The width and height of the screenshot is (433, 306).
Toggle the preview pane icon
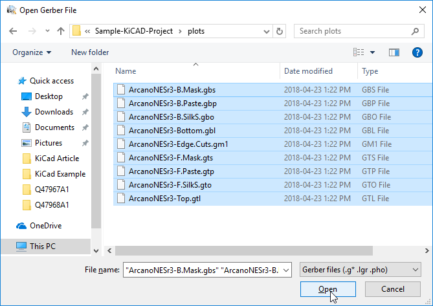394,52
